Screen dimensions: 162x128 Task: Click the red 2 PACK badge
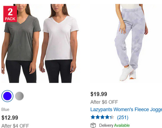click(x=10, y=14)
